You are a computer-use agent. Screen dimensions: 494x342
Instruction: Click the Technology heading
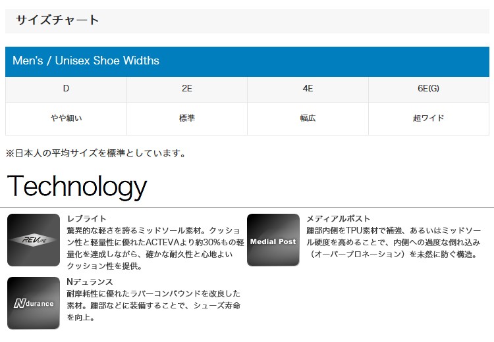77,187
